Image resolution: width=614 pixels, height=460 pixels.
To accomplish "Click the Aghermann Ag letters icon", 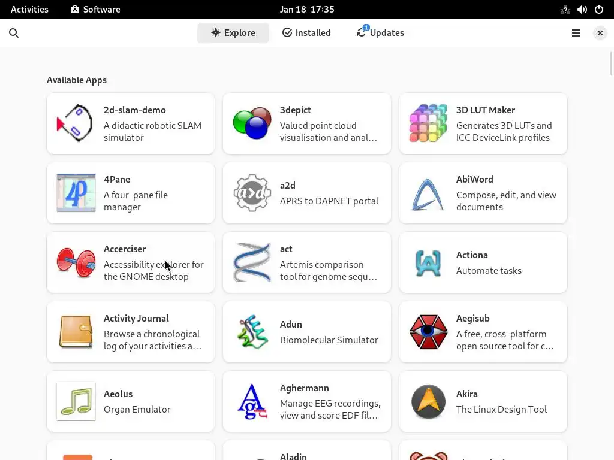I will click(252, 401).
